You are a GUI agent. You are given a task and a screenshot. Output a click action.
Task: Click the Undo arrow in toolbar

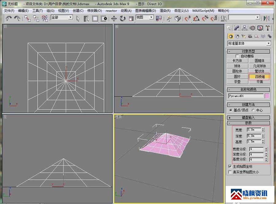coord(9,18)
